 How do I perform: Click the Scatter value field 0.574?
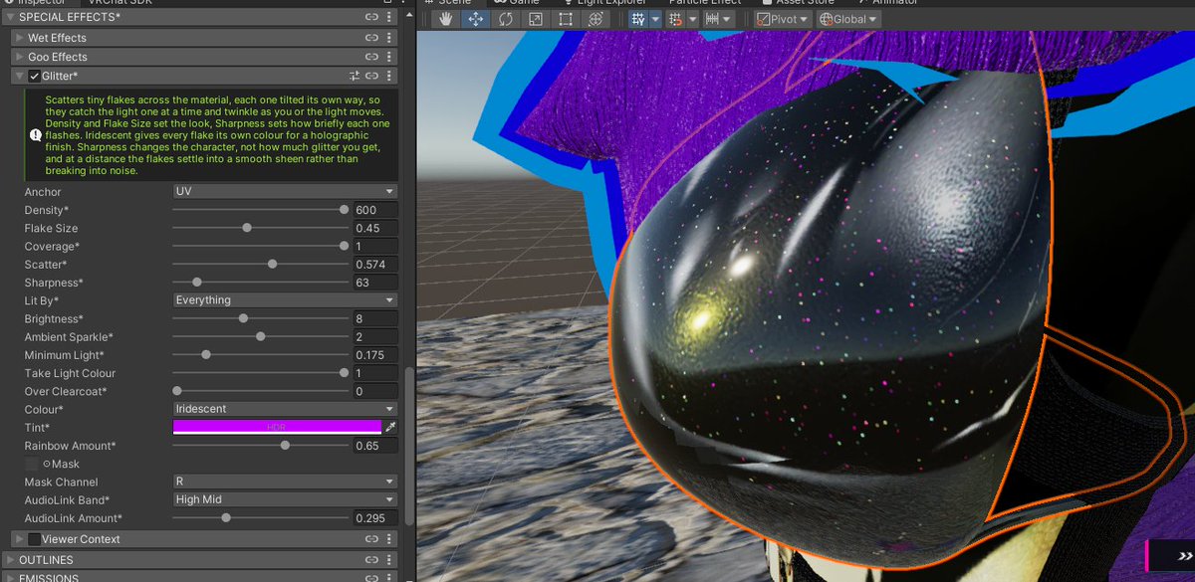[x=375, y=265]
